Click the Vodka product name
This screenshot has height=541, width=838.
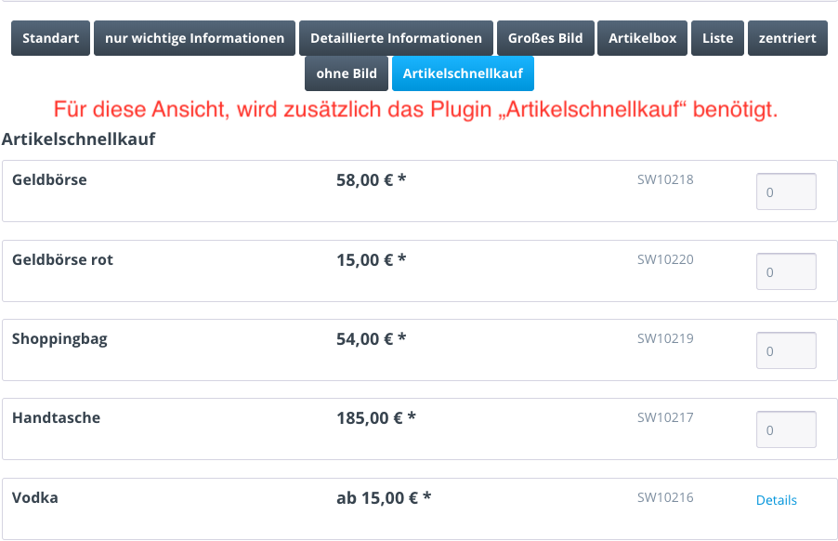[35, 498]
